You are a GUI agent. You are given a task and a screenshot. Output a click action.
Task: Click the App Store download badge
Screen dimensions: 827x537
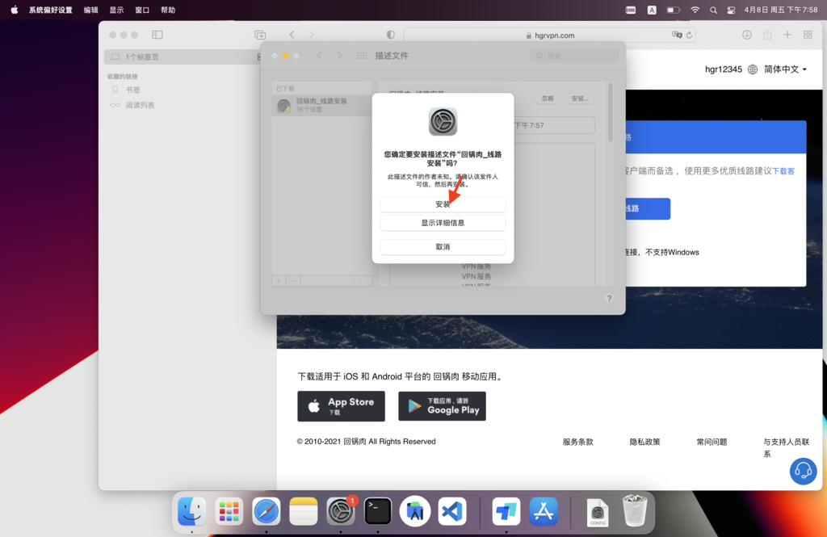(341, 406)
